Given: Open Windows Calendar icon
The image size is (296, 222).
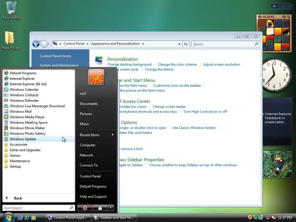Looking at the screenshot, I should [x=6, y=90].
